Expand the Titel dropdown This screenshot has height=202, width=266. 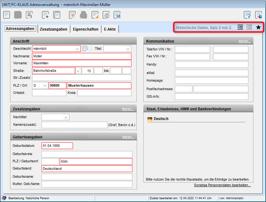[128, 49]
